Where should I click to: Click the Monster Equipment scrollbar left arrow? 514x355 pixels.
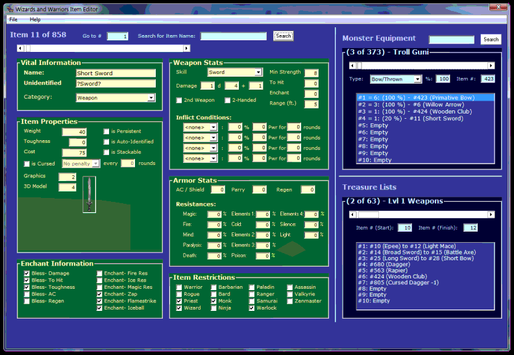pyautogui.click(x=352, y=66)
